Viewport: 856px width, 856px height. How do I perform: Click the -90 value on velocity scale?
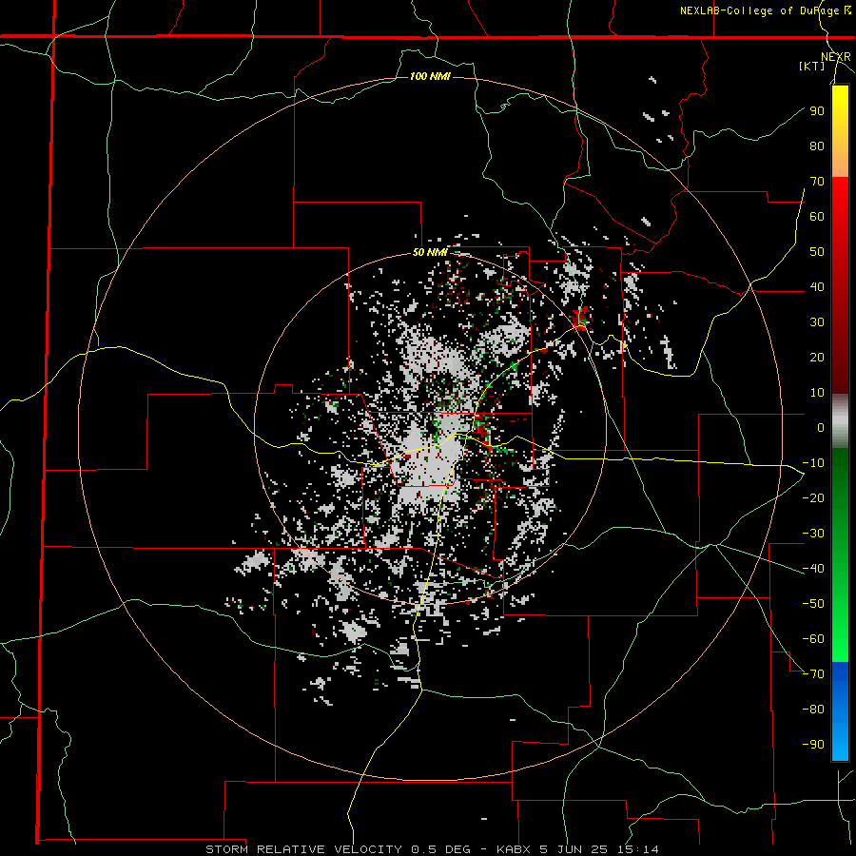tap(813, 745)
